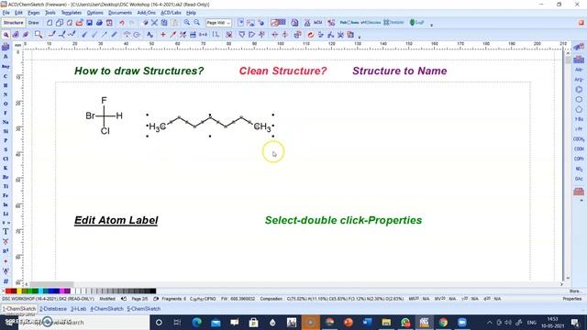
Task: Select the Up Stereo Bonds tool
Action: [84, 35]
